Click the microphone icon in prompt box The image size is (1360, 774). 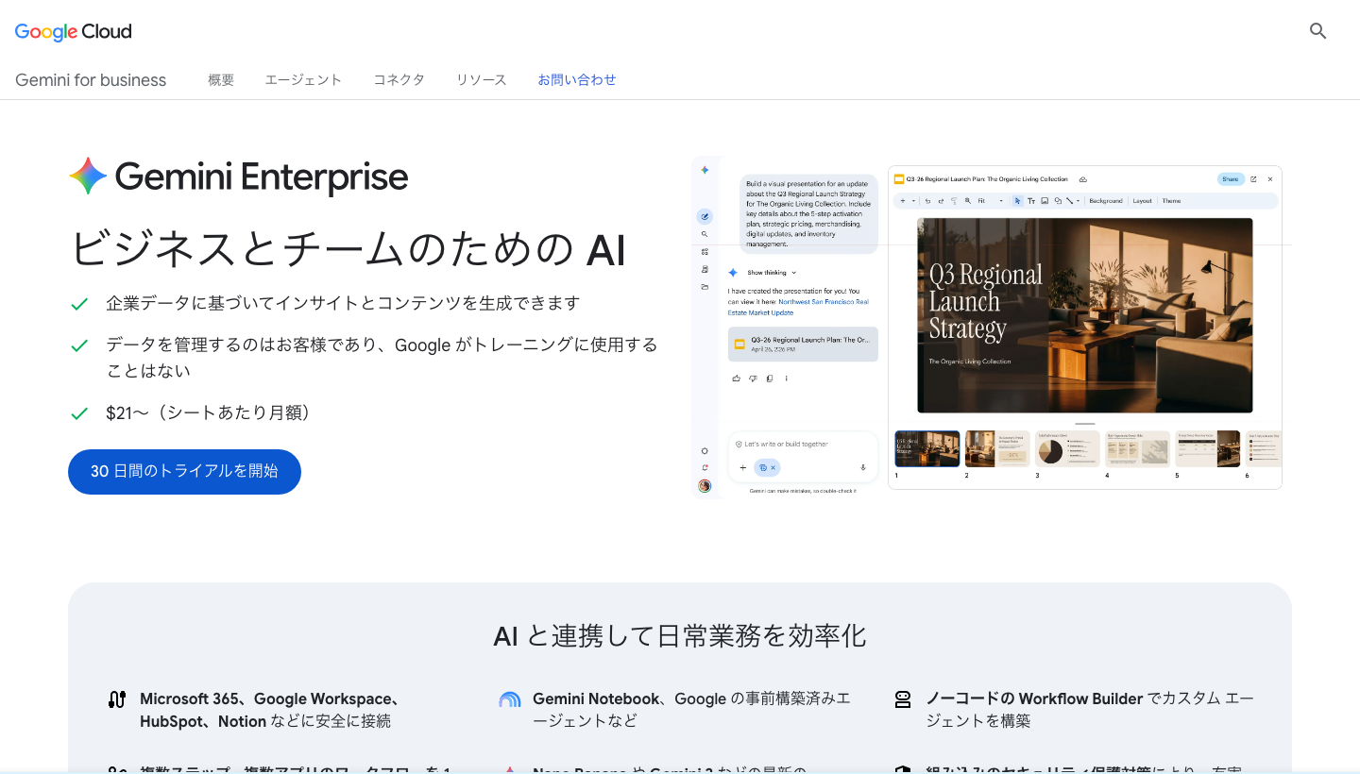point(863,467)
